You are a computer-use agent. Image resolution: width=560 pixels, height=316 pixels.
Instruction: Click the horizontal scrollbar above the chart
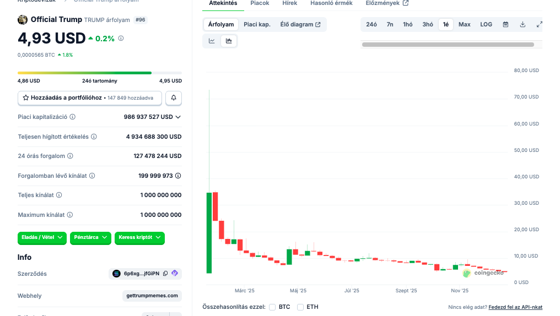pos(448,44)
